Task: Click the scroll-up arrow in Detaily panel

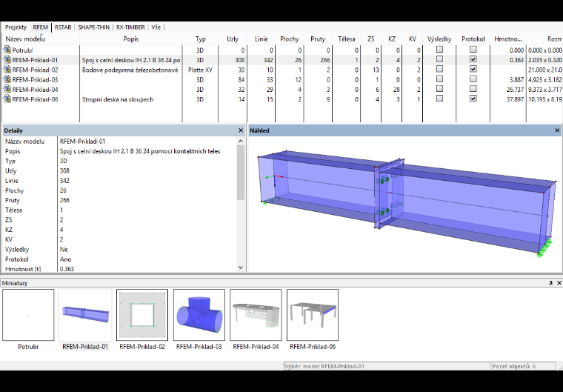Action: pyautogui.click(x=241, y=142)
